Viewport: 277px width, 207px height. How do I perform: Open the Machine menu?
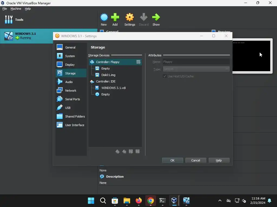(16, 9)
